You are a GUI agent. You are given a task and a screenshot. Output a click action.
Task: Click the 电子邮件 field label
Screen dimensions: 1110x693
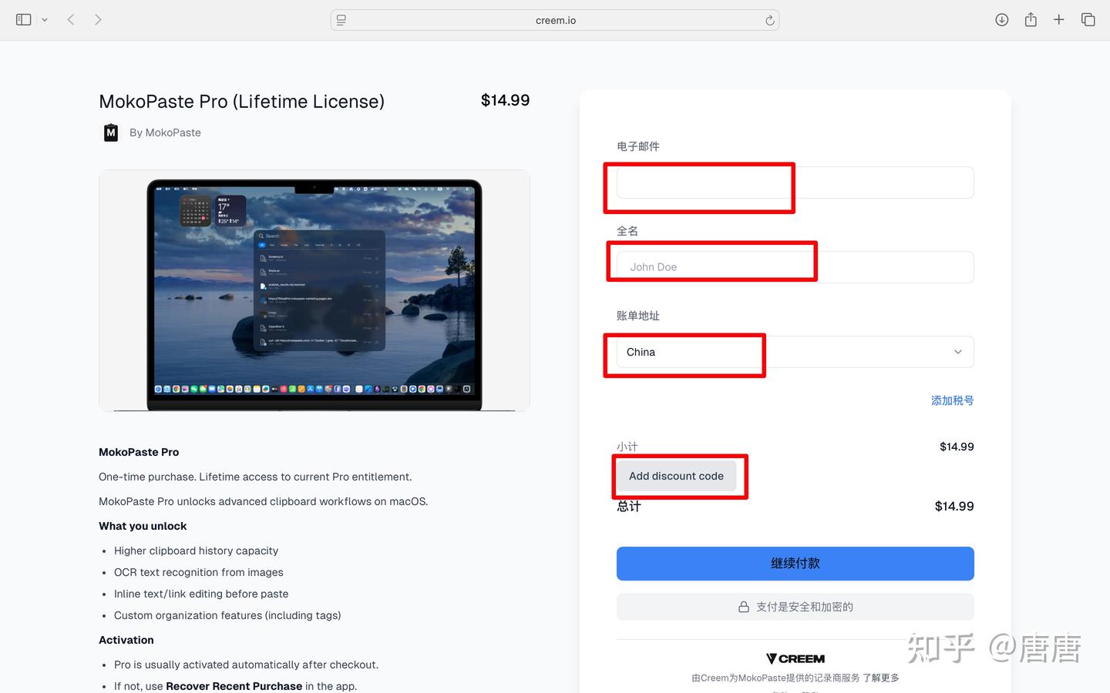[638, 146]
